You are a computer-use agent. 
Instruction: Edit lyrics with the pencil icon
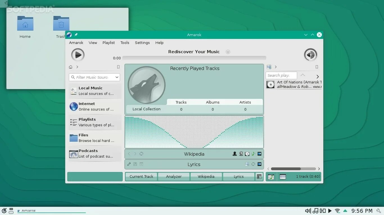[x=129, y=164]
